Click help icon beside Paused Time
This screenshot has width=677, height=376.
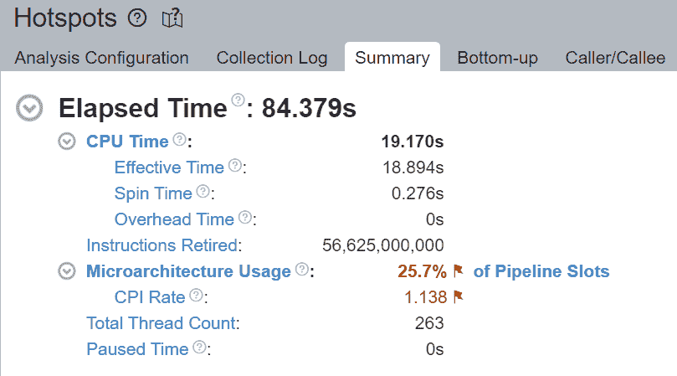pyautogui.click(x=200, y=348)
